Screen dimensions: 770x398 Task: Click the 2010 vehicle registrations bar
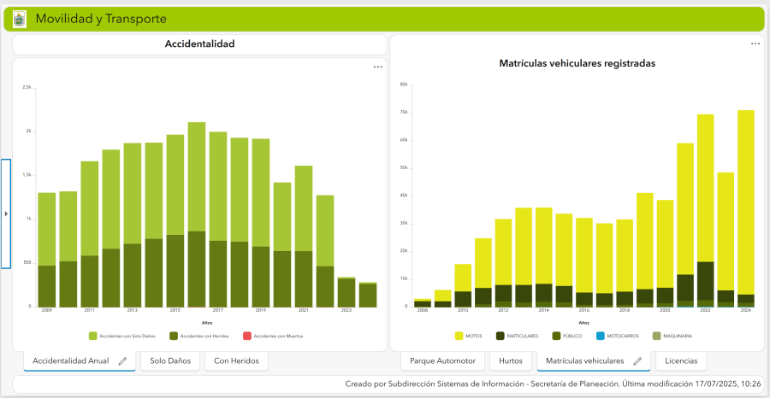point(463,286)
